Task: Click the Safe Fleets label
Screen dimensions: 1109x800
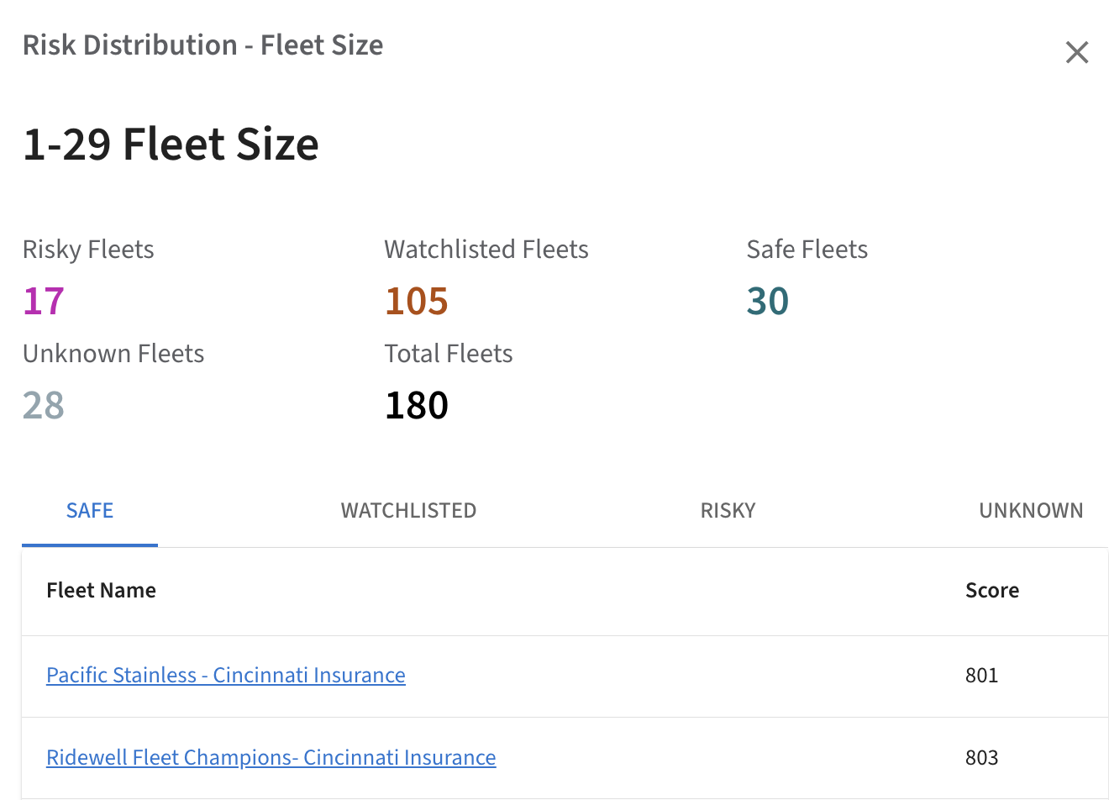Action: coord(807,250)
